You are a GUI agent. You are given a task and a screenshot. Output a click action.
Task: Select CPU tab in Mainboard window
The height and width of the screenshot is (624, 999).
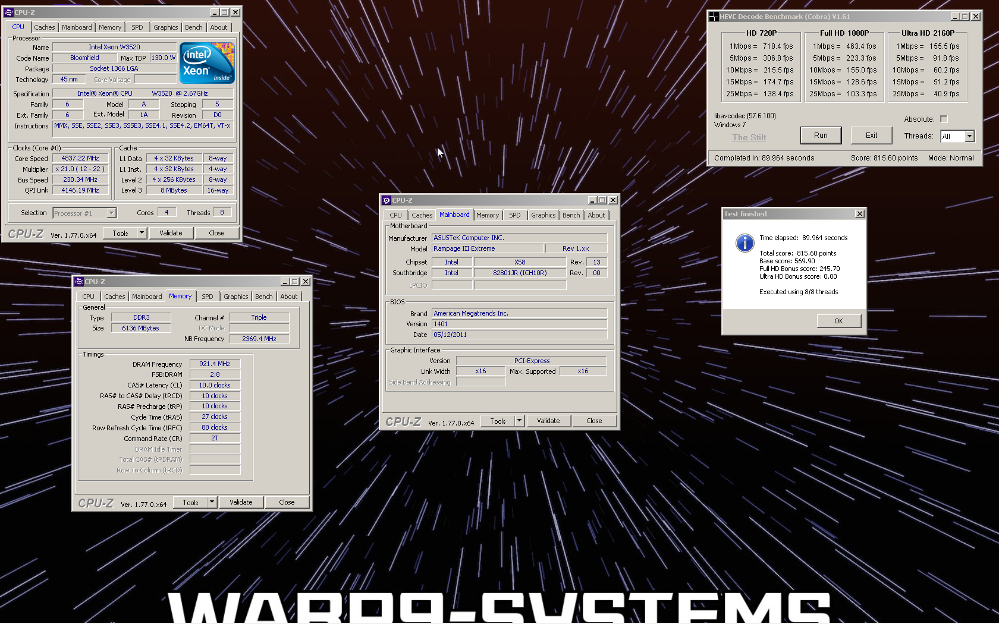click(x=396, y=215)
